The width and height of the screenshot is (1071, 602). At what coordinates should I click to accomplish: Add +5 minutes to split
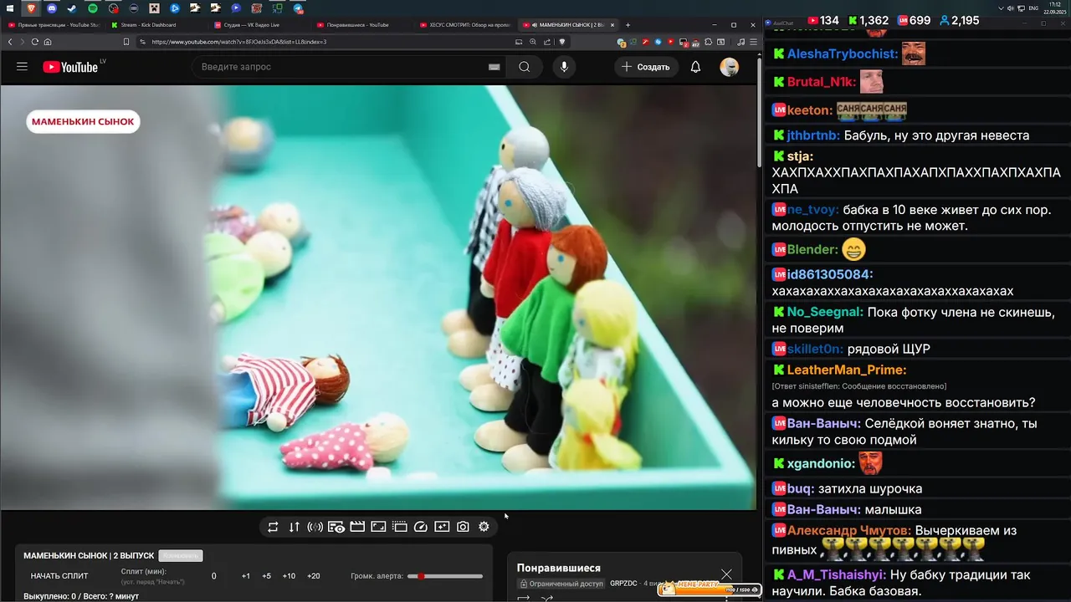point(266,576)
